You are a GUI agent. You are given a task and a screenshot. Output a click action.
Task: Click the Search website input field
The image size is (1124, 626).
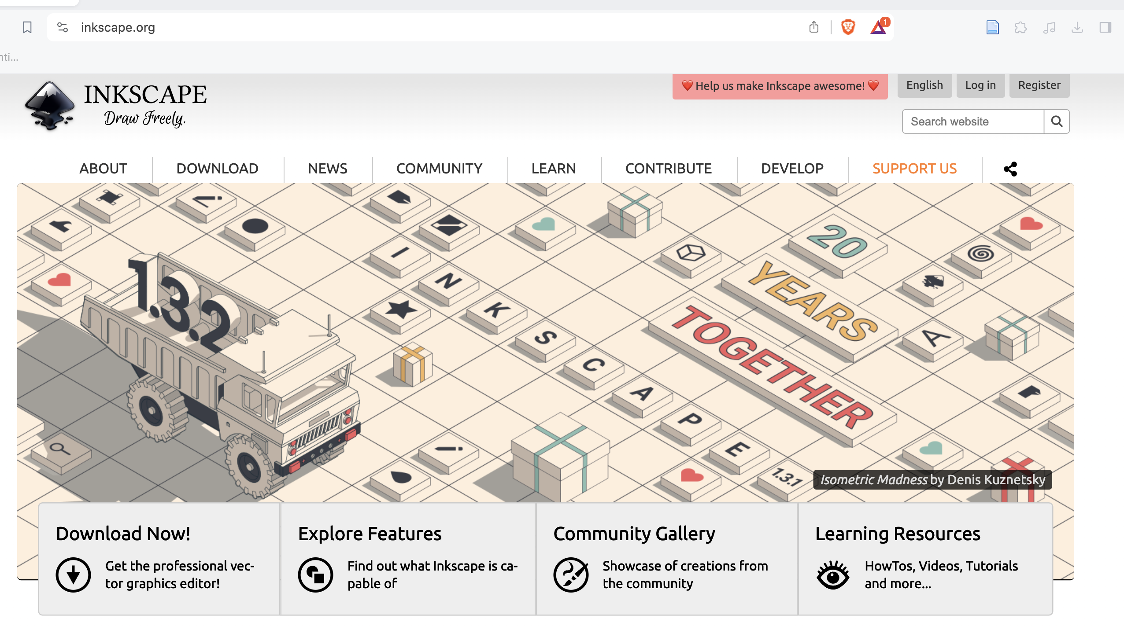coord(972,122)
